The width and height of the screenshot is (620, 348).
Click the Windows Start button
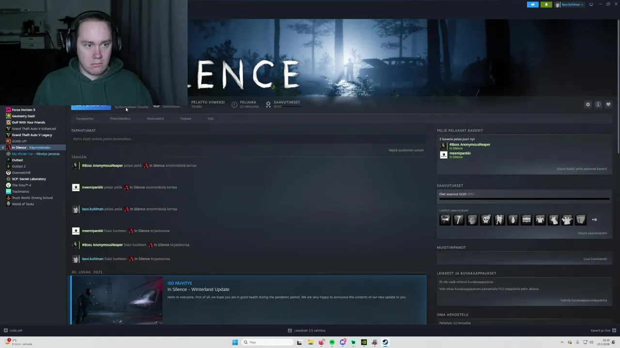235,342
